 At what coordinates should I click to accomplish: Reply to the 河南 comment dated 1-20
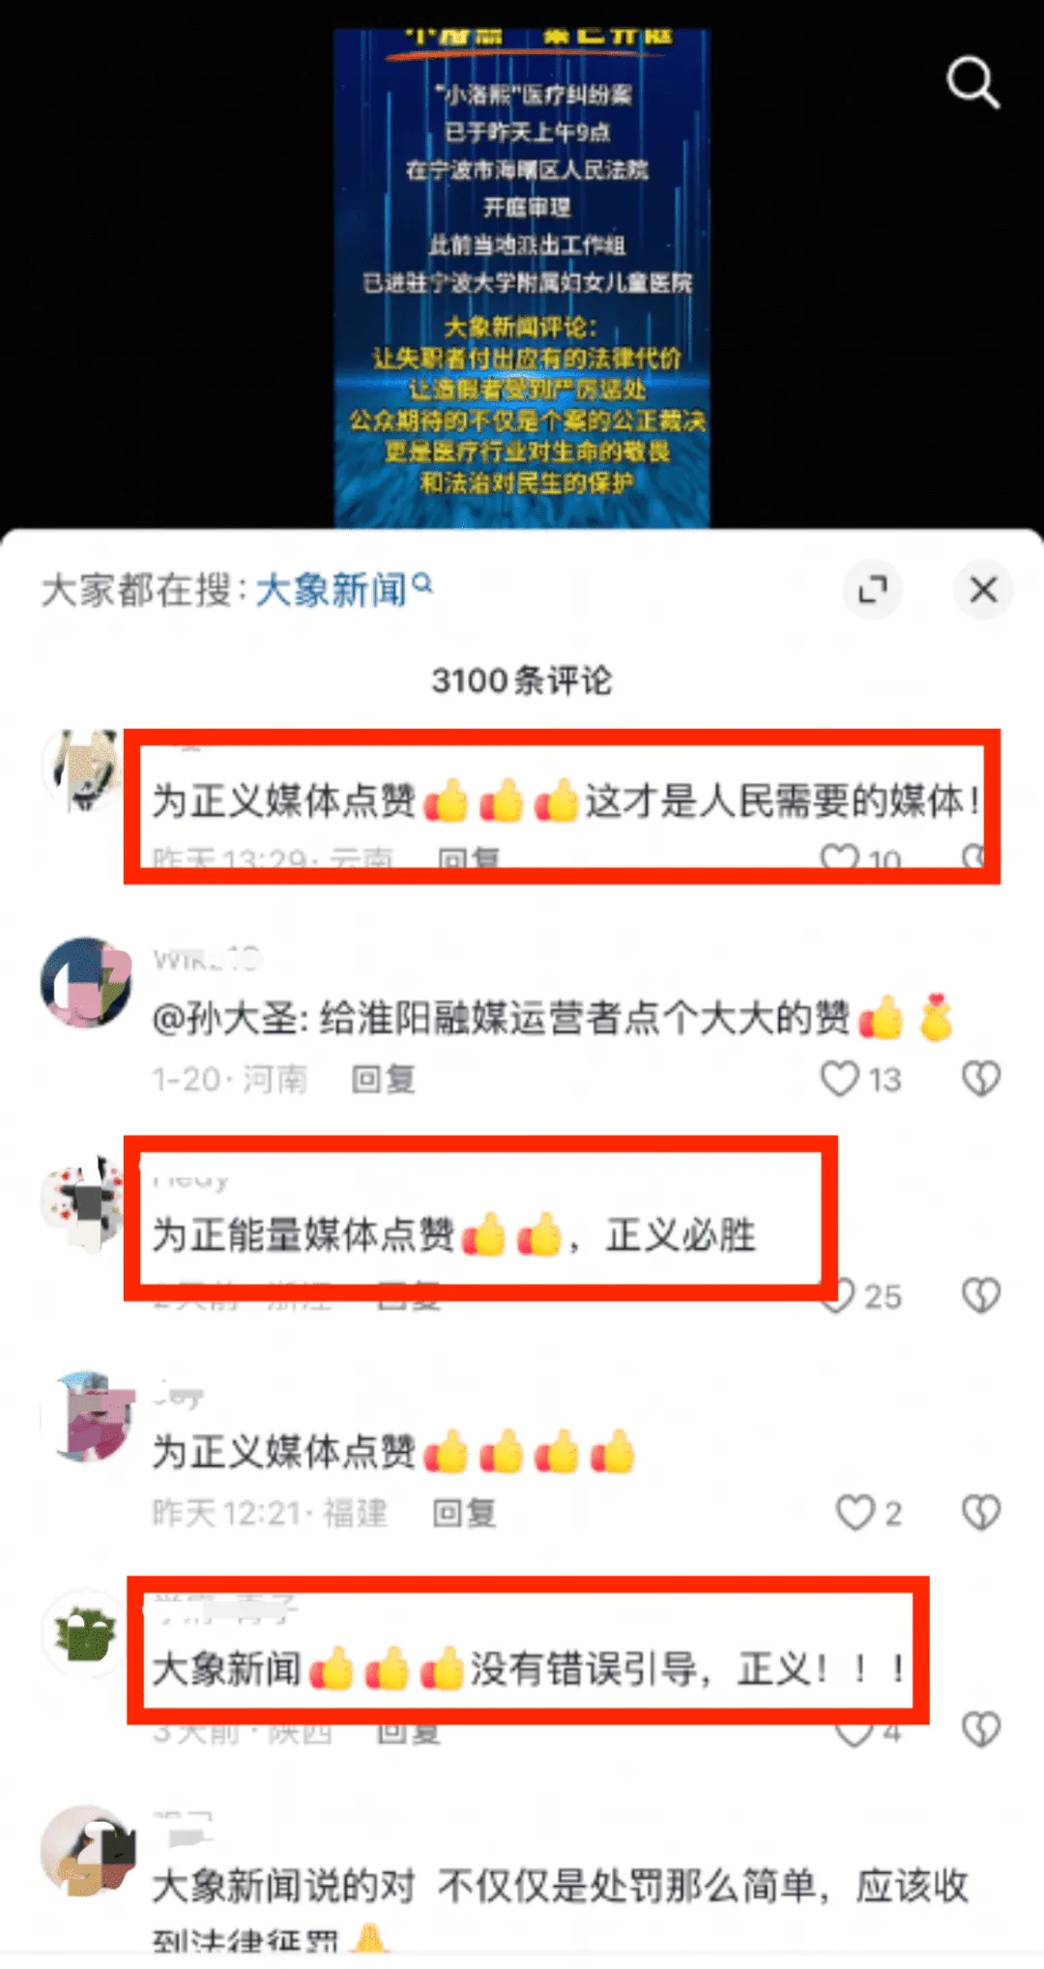tap(384, 1079)
